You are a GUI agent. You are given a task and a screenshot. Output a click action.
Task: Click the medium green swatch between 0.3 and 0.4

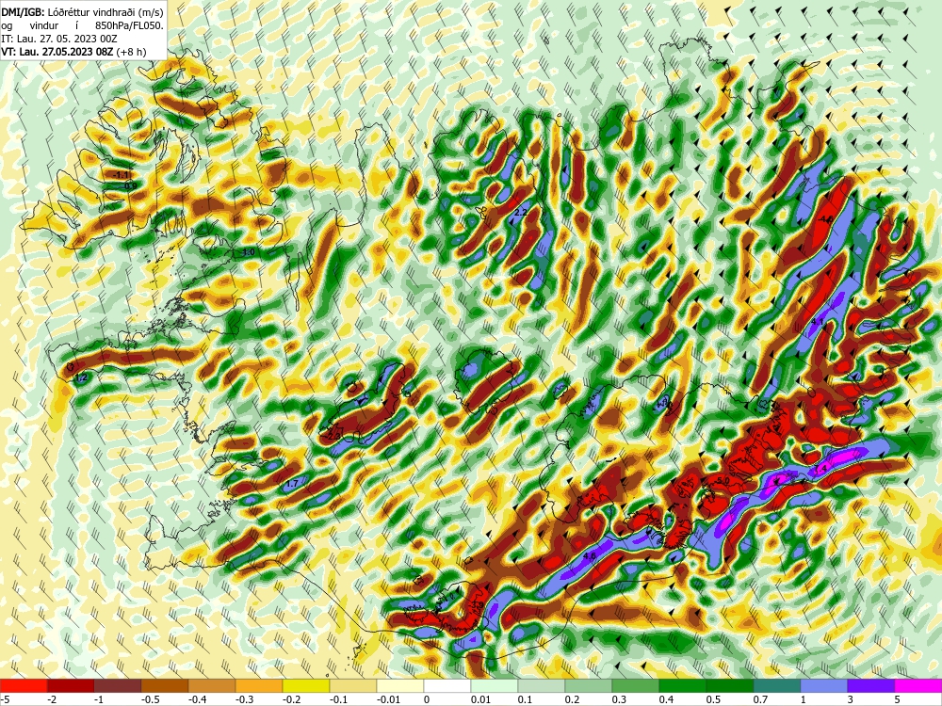click(x=636, y=685)
